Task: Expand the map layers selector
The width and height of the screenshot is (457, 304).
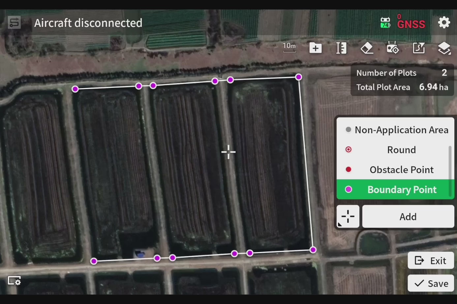Action: [444, 48]
